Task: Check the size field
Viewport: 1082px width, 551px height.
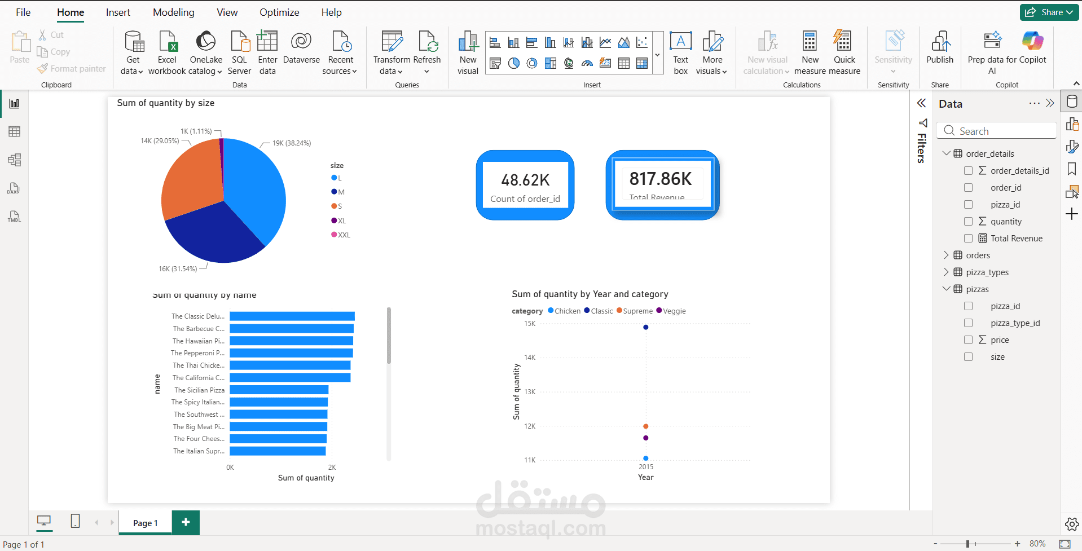Action: pos(968,357)
